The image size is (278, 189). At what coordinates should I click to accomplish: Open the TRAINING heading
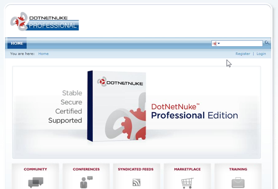click(238, 169)
